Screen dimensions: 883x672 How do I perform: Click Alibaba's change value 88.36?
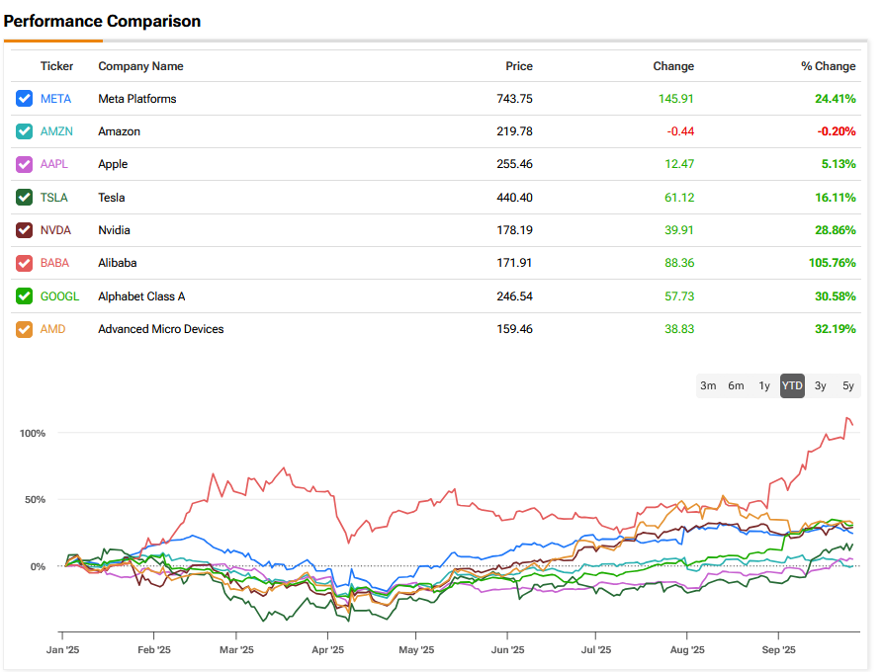(679, 263)
